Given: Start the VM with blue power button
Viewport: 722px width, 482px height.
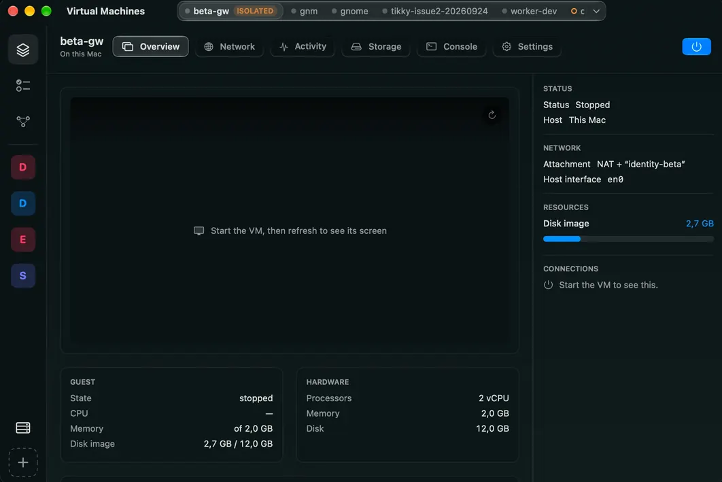Looking at the screenshot, I should 696,46.
